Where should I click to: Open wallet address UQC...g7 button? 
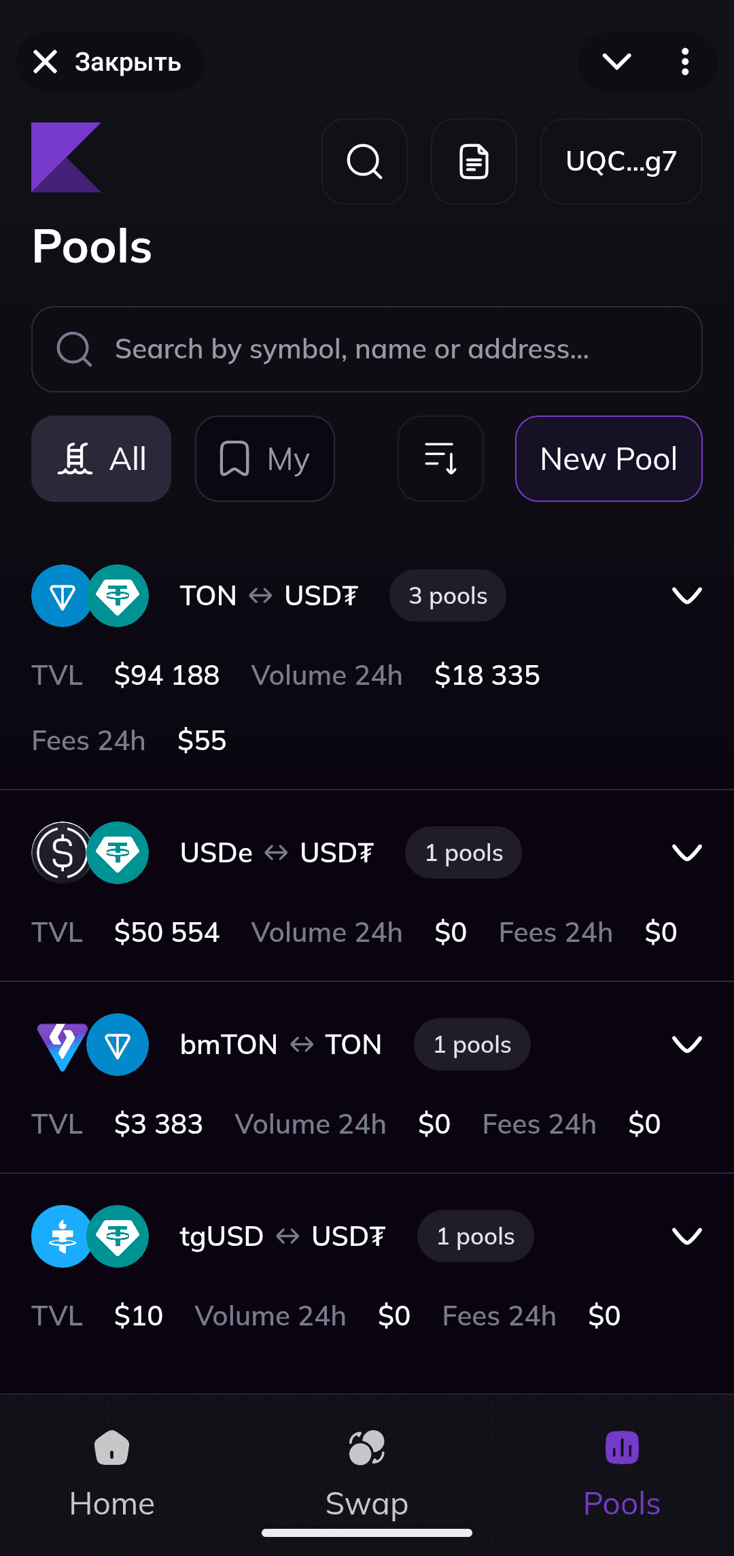pyautogui.click(x=621, y=162)
